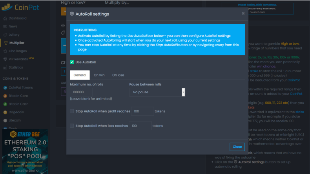Click the CoinPot Tokens coin icon
The image size is (310, 174).
(5, 88)
